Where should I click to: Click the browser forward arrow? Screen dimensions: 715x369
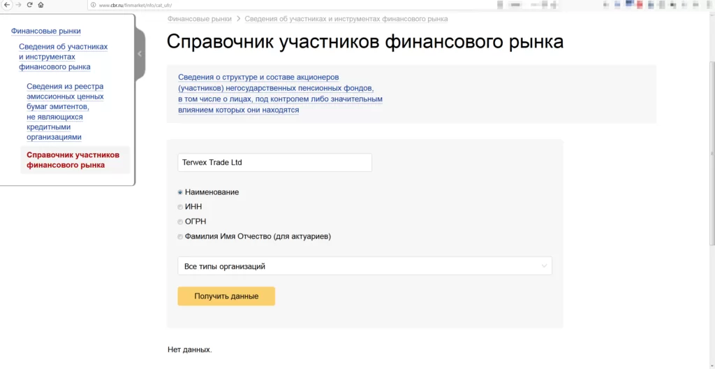[18, 5]
